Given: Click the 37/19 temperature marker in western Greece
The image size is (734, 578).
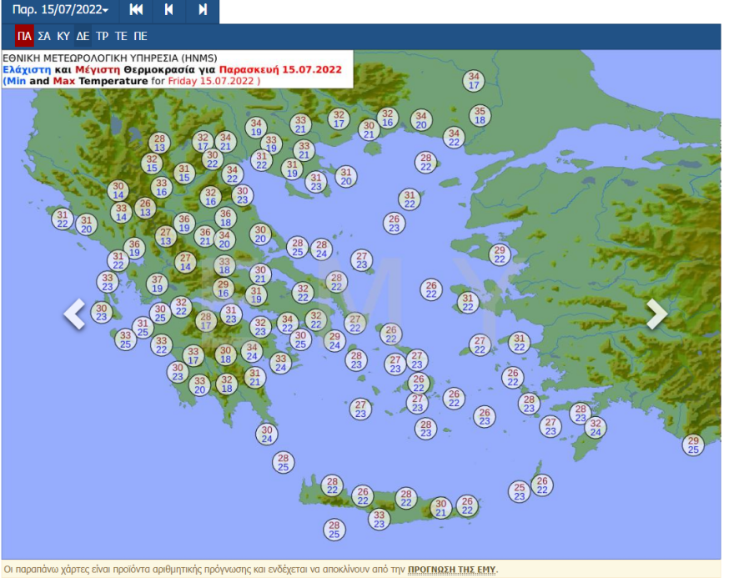Looking at the screenshot, I should pos(158,284).
